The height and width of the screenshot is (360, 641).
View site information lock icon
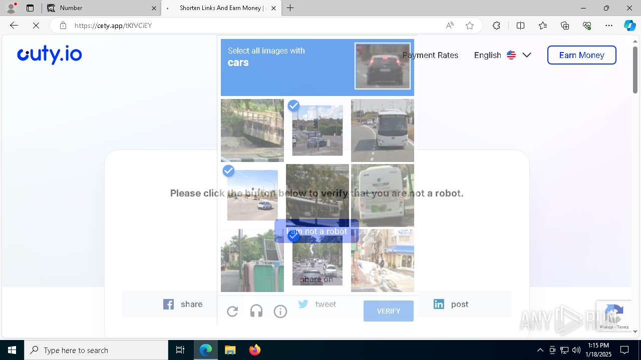[63, 25]
